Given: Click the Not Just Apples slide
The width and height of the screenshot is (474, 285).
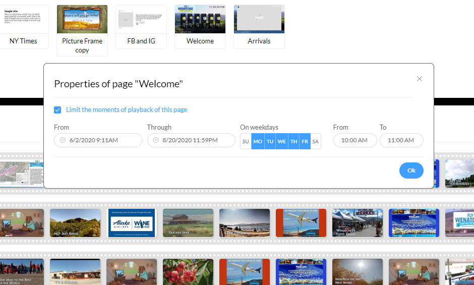Looking at the screenshot, I should point(75,223).
